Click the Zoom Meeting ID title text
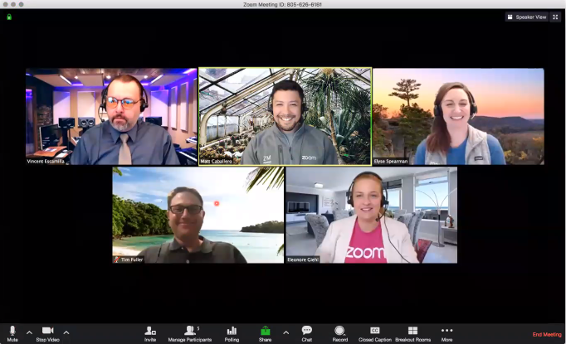 [282, 4]
